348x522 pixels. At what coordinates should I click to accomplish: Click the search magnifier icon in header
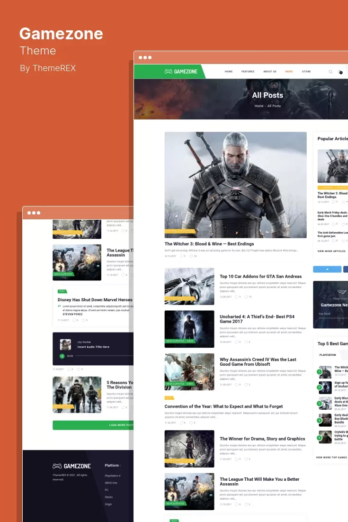(x=330, y=72)
